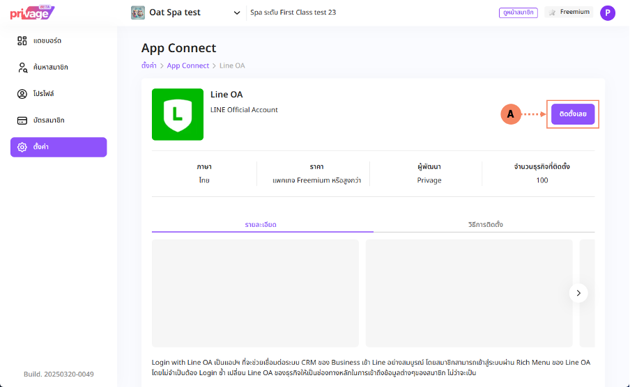Select the second preview image placeholder
630x387 pixels.
pos(469,293)
